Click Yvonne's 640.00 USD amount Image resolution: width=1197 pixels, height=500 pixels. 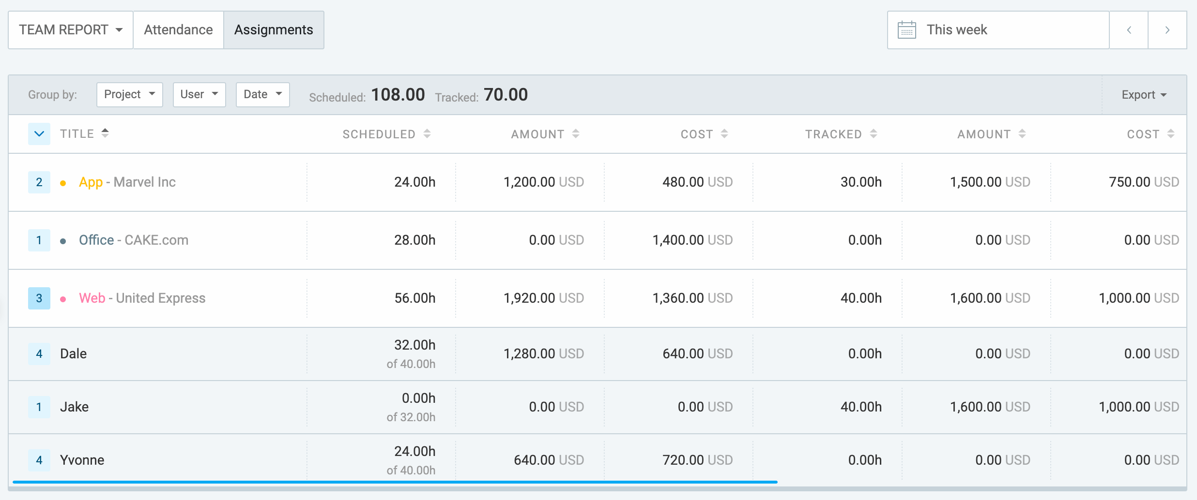point(549,460)
